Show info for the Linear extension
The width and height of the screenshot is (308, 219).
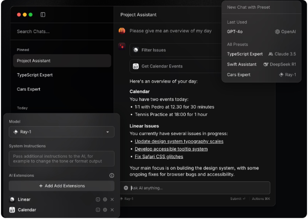click(x=98, y=199)
